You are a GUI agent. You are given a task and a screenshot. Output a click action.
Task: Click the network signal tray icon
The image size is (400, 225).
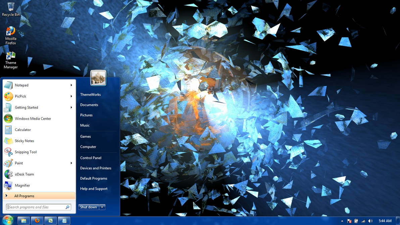coord(363,221)
